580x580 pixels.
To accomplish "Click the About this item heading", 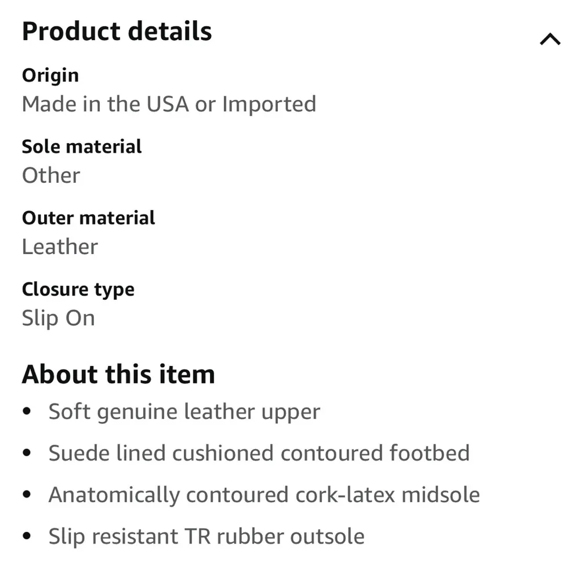I will tap(118, 374).
